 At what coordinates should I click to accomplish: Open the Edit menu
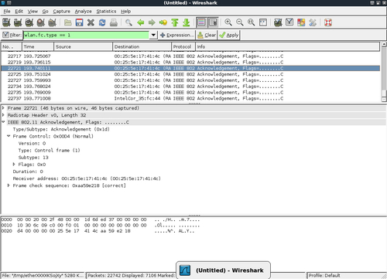19,12
